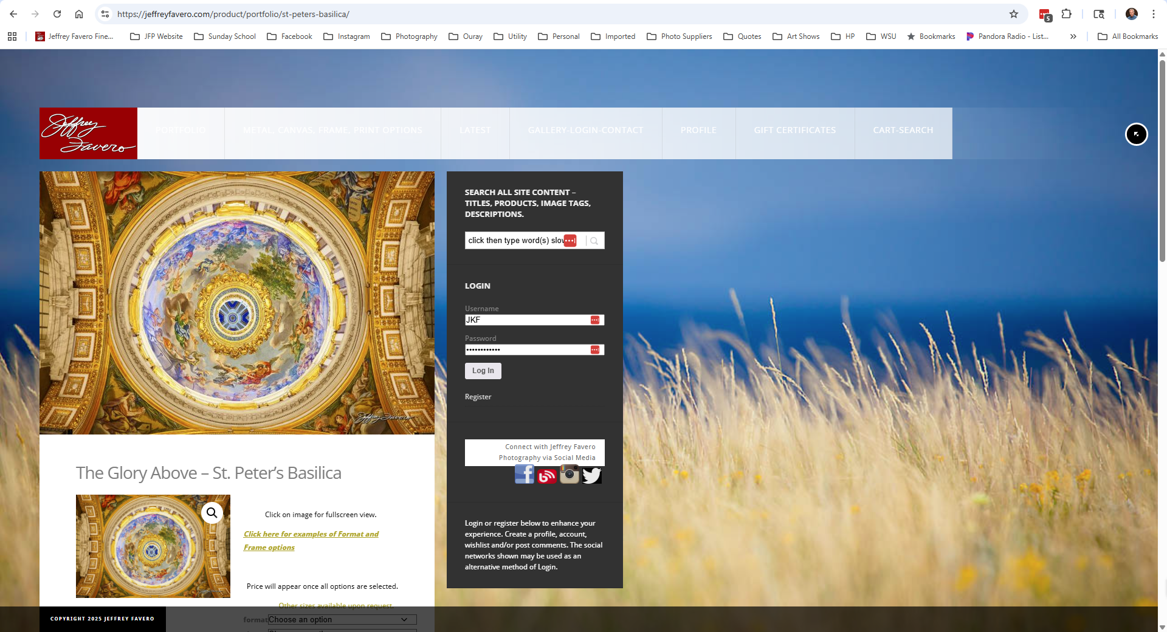1167x632 pixels.
Task: Open the Photography bookmarks folder
Action: coord(409,36)
